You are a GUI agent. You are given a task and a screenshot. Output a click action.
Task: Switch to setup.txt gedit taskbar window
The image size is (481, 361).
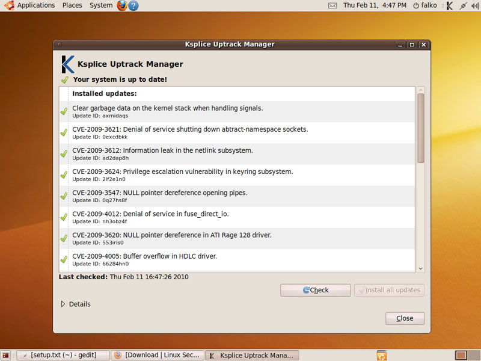tap(63, 355)
